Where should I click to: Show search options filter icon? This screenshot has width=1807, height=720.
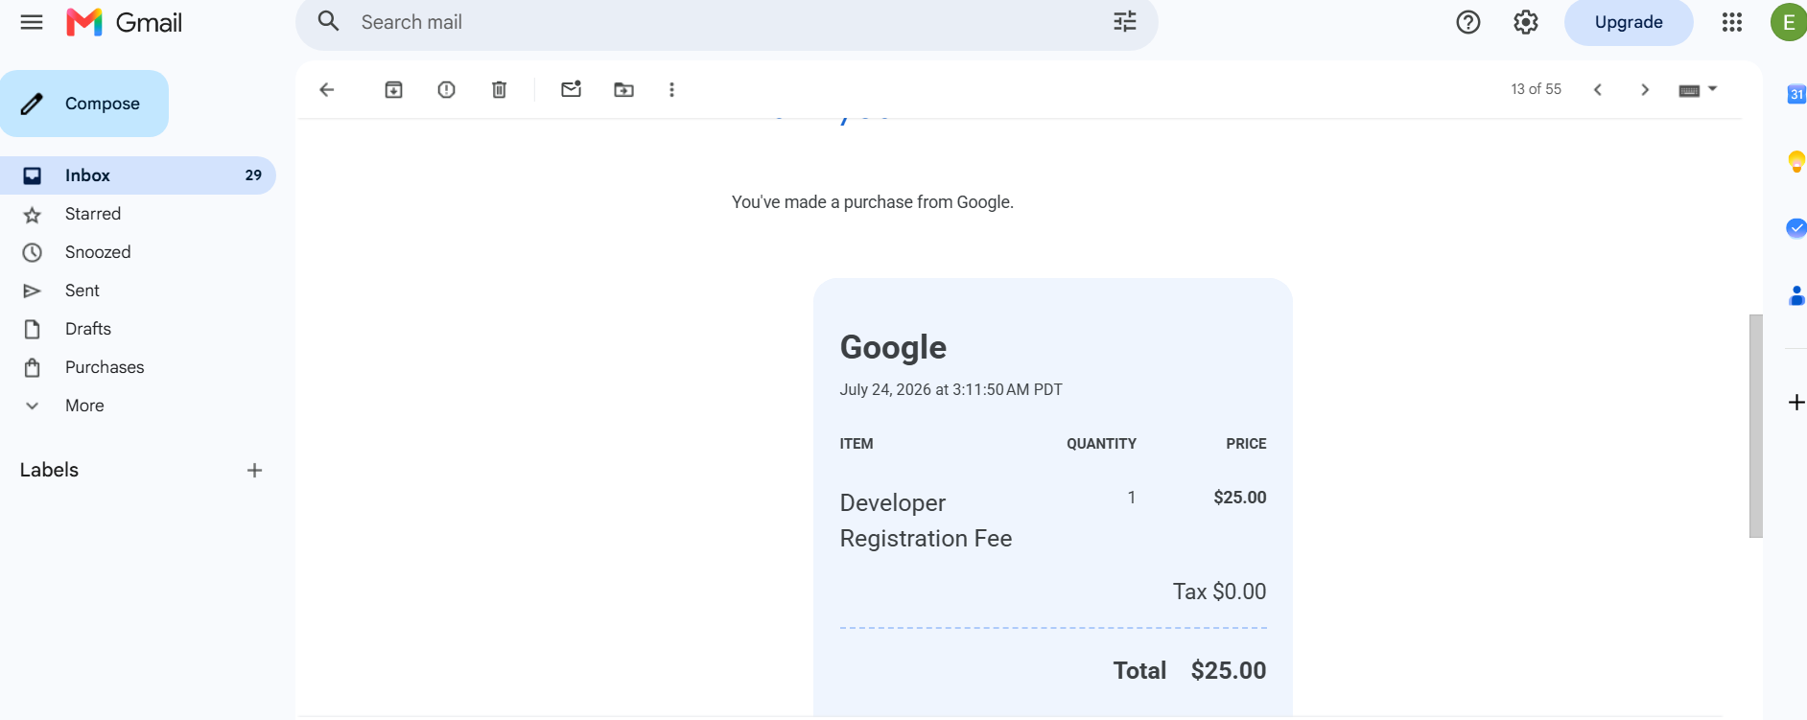[1125, 21]
